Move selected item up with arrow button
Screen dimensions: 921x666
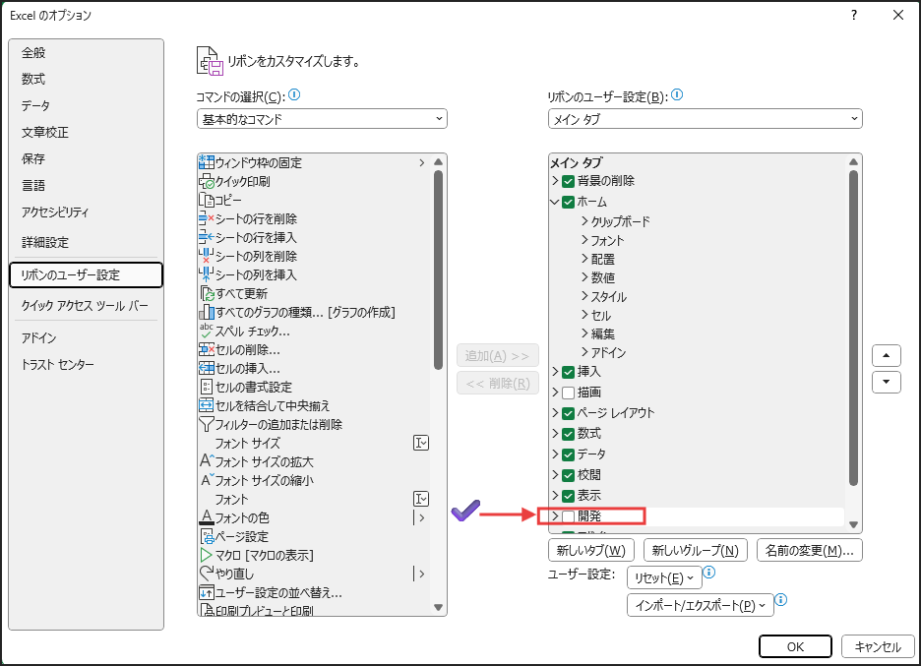(887, 355)
